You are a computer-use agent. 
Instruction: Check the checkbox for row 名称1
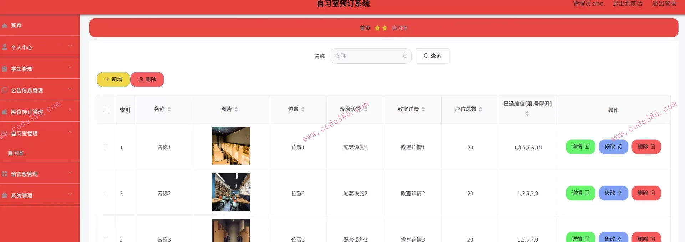click(x=106, y=147)
